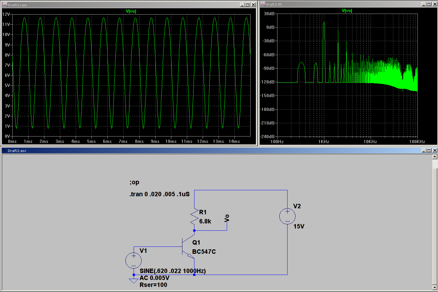Click the 100Hz frequency axis label
This screenshot has width=438, height=292.
click(x=277, y=142)
